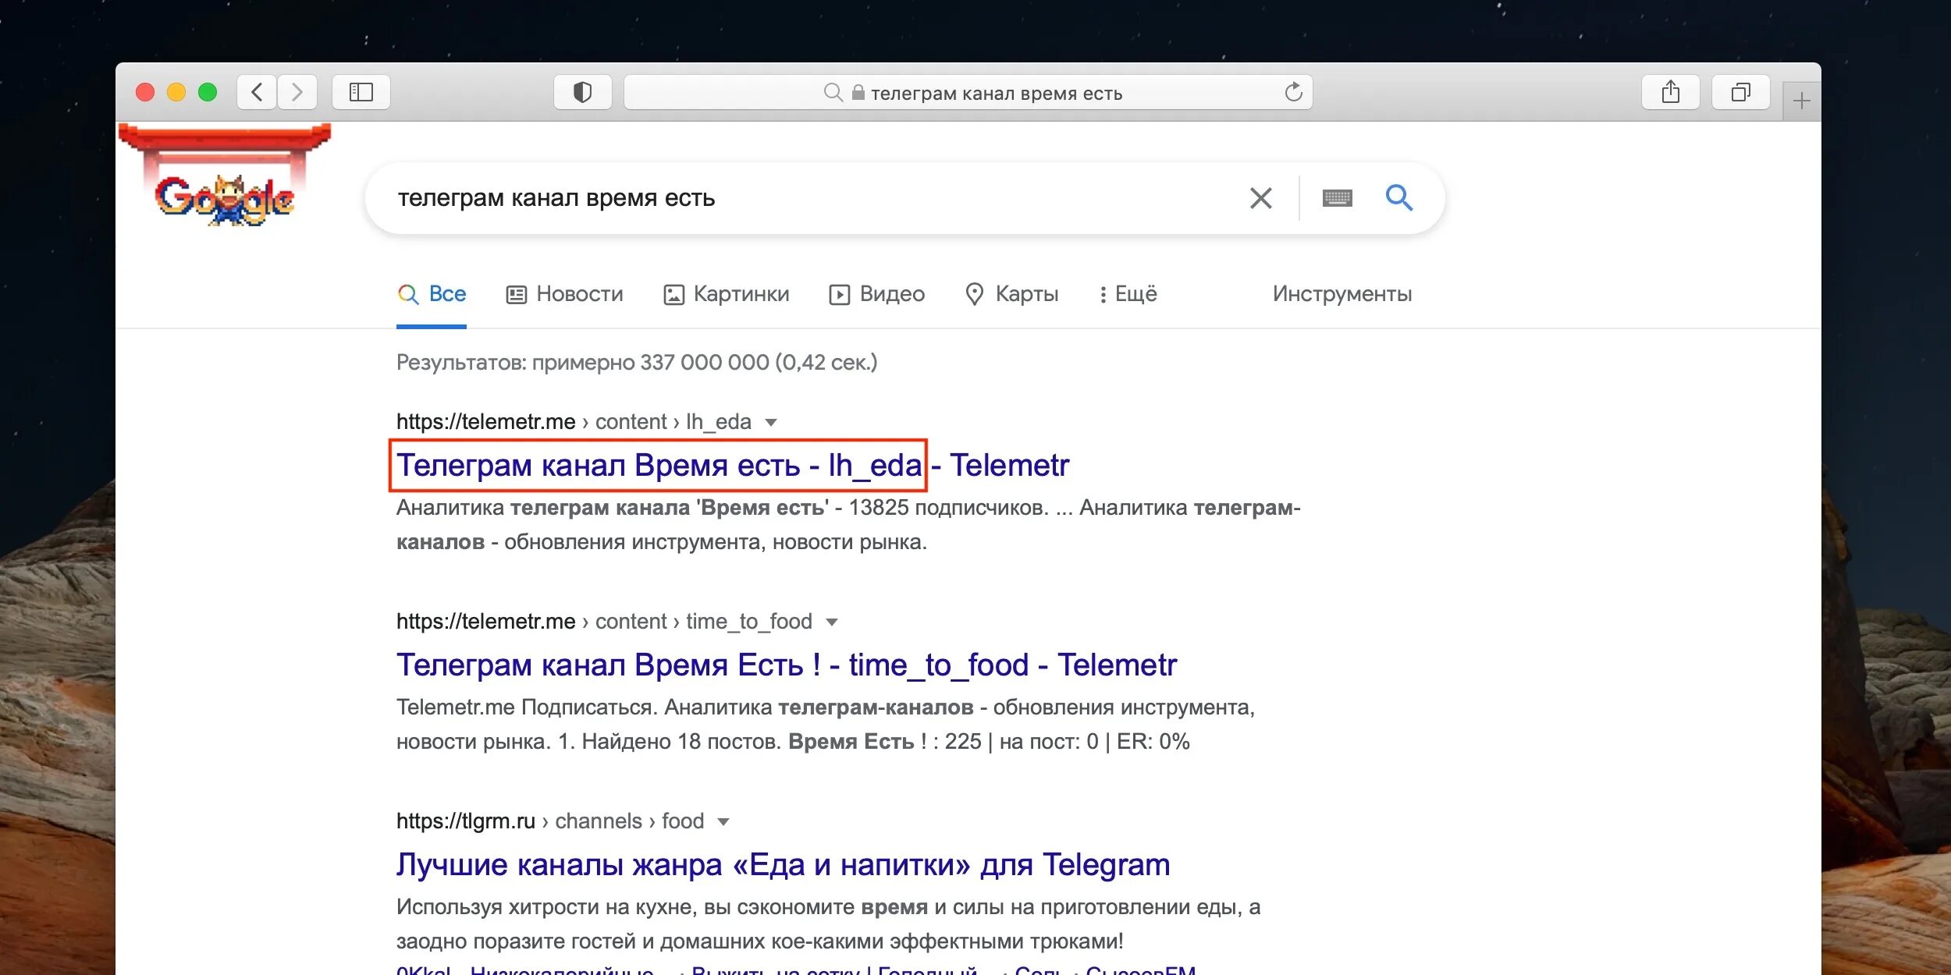1951x975 pixels.
Task: Show the Safari sidebar
Action: (361, 93)
